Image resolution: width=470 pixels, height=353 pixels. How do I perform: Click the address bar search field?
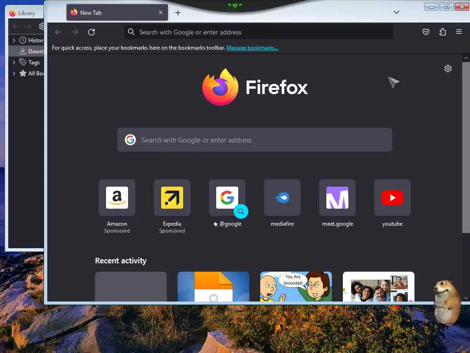click(258, 32)
